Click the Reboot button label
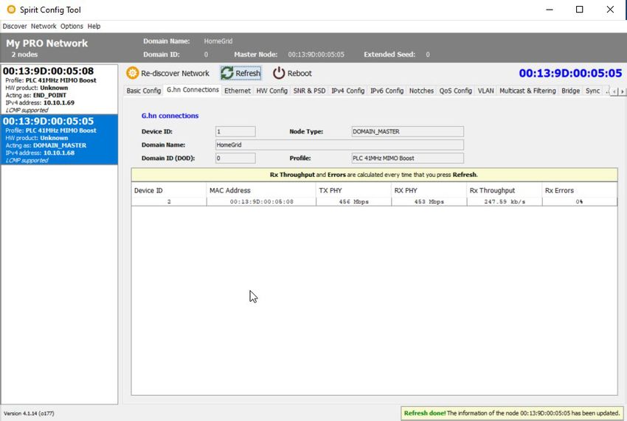Screen dimensions: 627x421 pos(299,74)
